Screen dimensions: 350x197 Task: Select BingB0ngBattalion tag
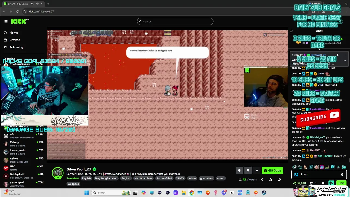[x=106, y=178]
